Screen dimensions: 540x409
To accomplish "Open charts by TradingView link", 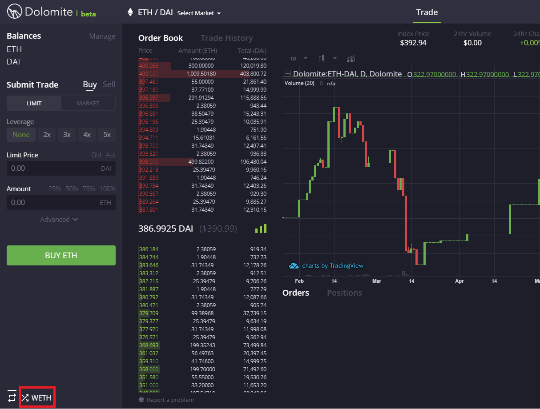I will point(326,265).
